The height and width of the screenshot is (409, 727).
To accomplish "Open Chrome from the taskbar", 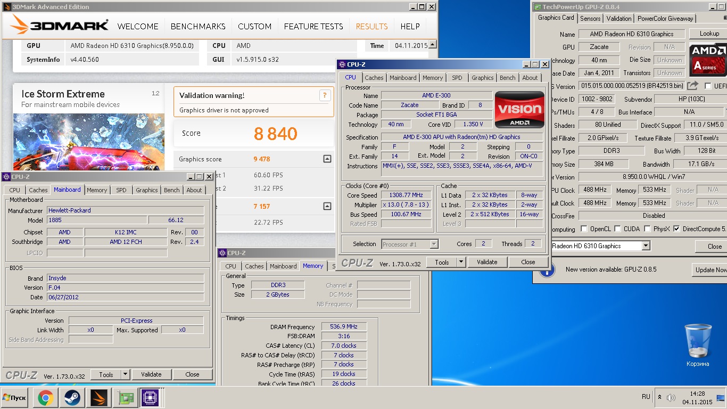I will (x=45, y=398).
